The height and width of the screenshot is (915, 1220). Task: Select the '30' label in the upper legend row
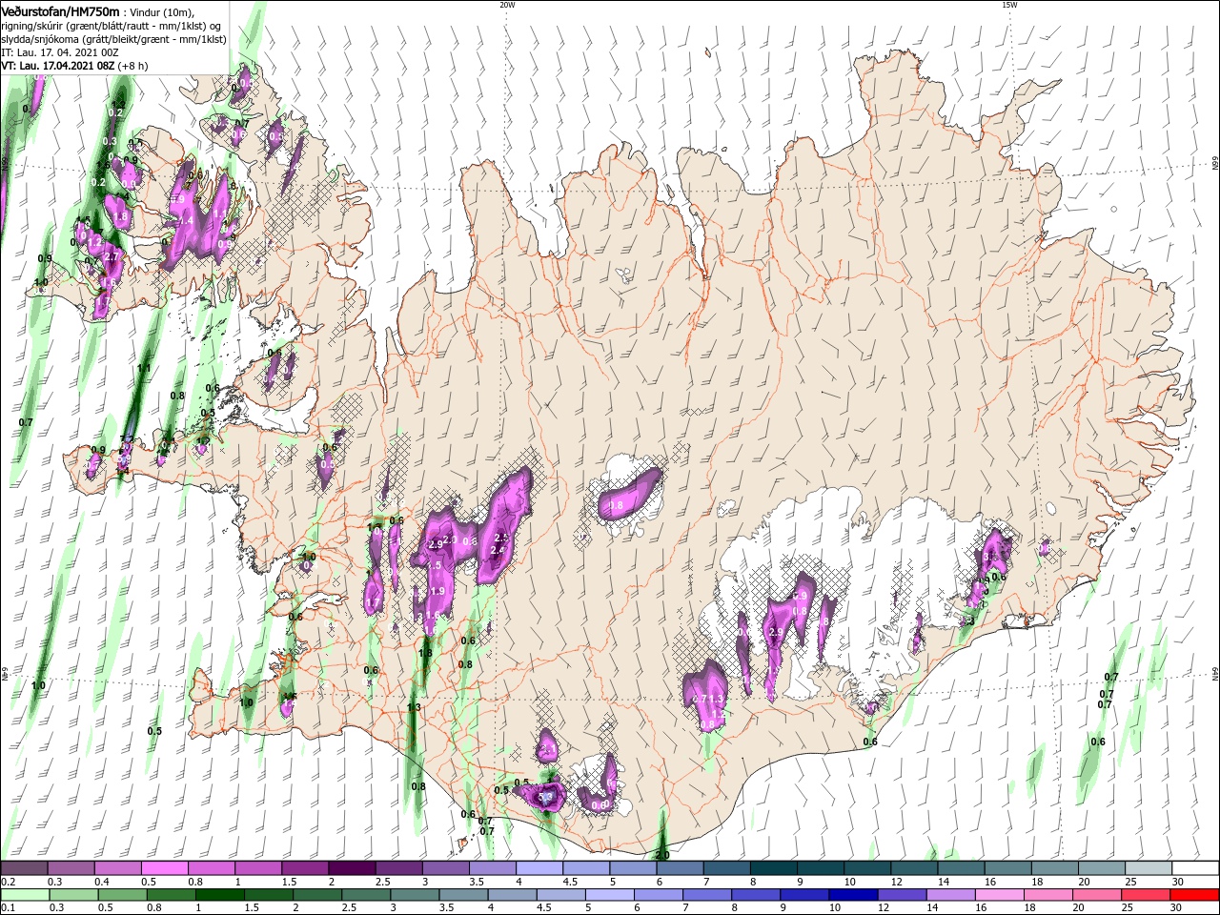1178,882
